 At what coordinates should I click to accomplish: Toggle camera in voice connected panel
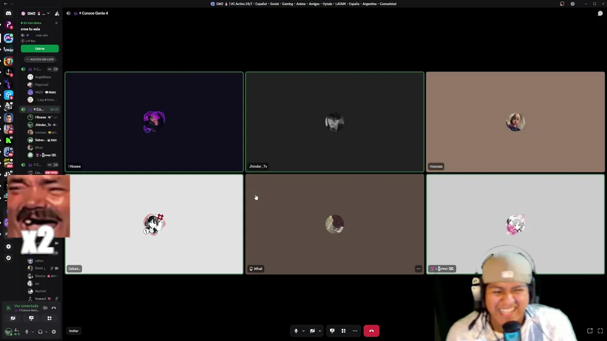tap(13, 318)
